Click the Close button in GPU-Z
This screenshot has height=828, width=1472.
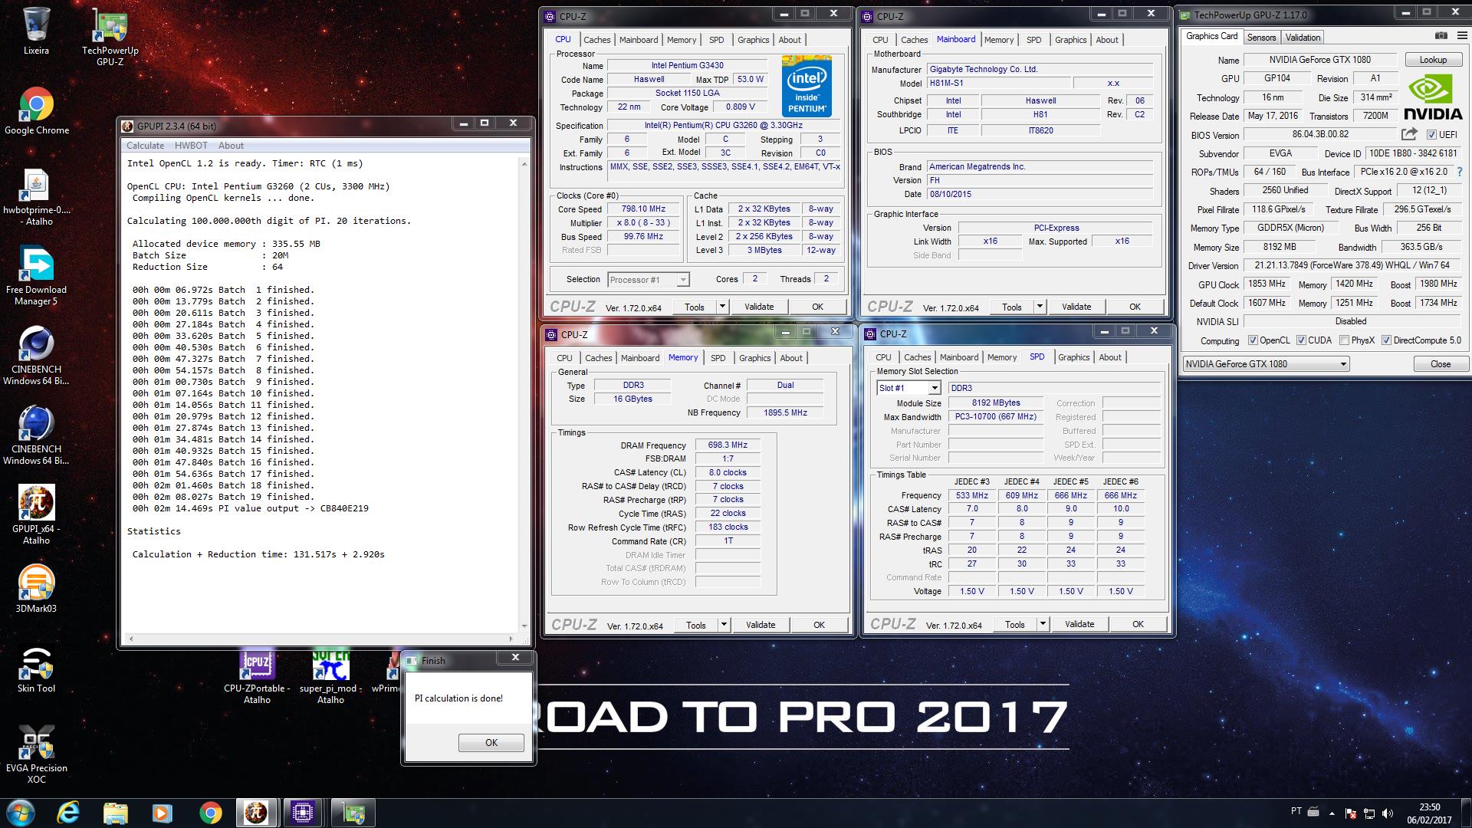click(x=1441, y=364)
